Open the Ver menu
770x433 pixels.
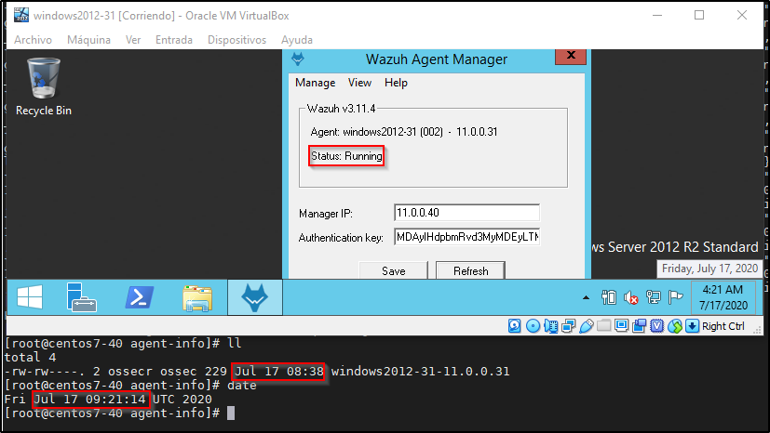tap(133, 40)
